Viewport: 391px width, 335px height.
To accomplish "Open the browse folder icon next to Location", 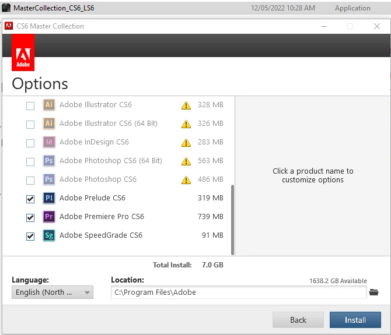I will pyautogui.click(x=374, y=292).
